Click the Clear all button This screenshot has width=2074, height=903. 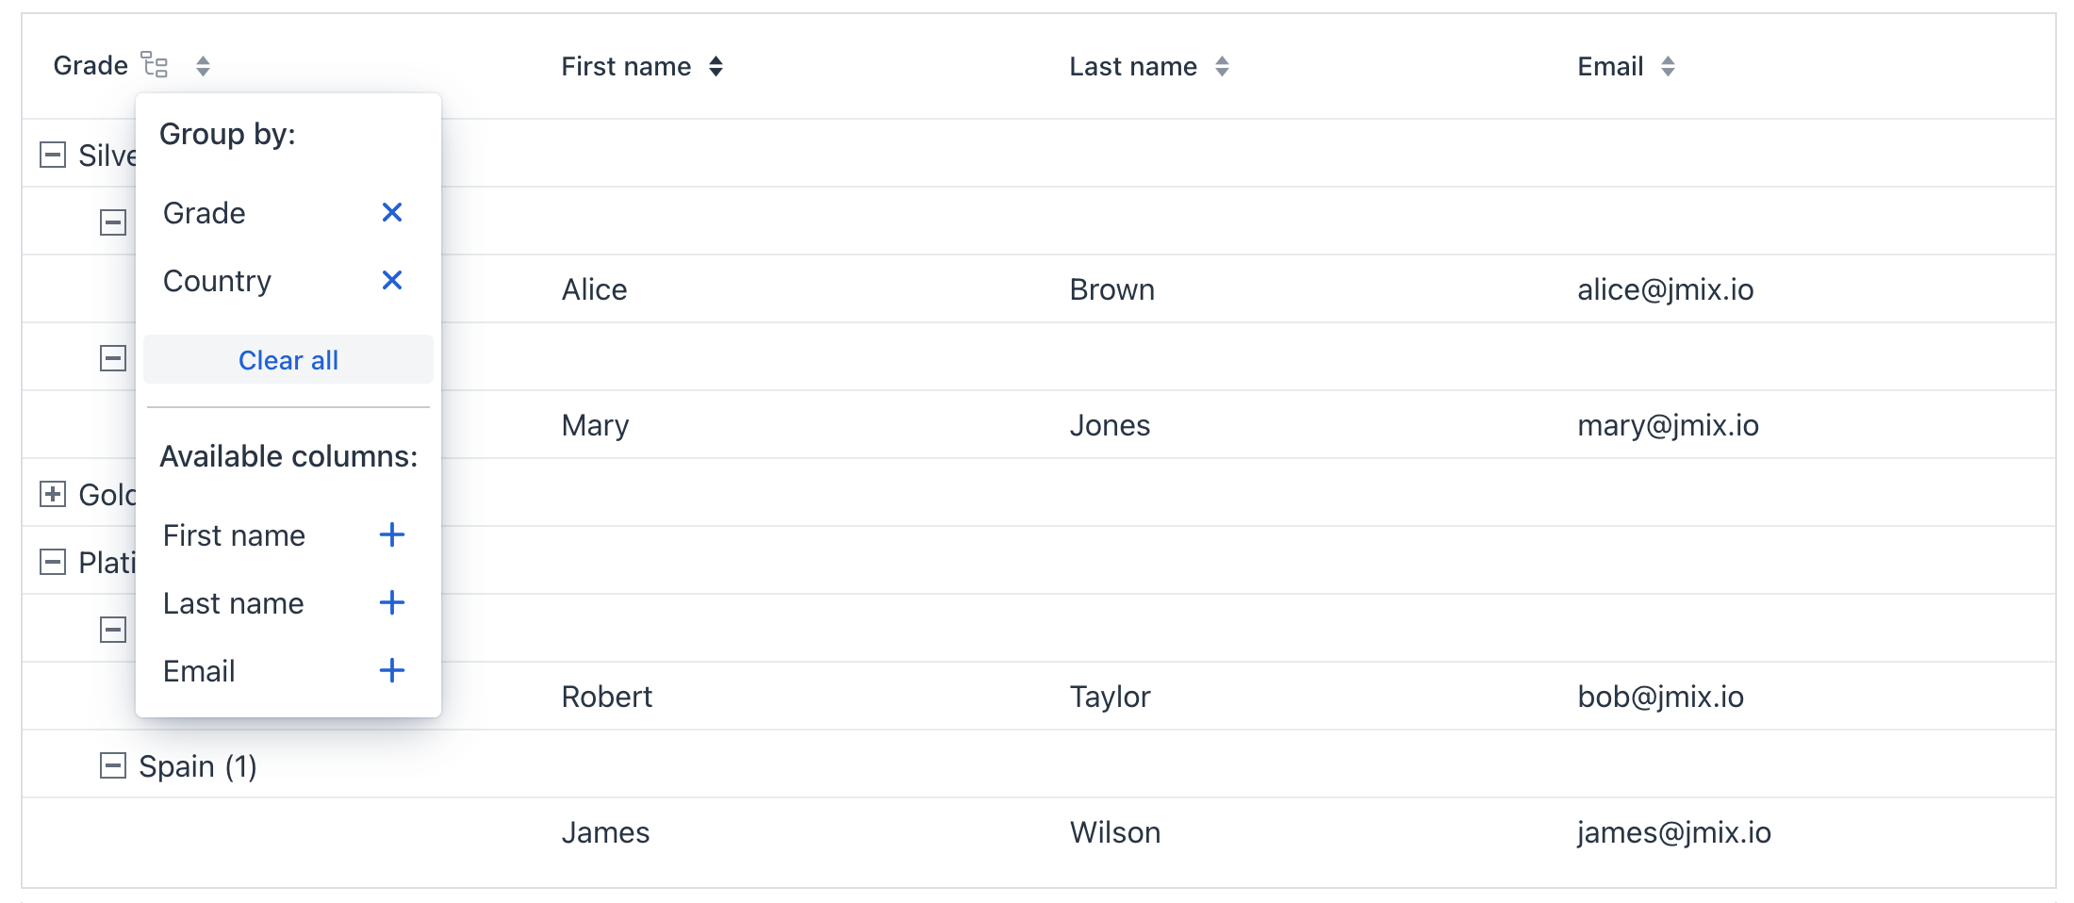pyautogui.click(x=288, y=360)
